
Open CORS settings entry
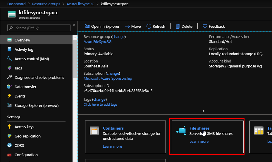click(37, 145)
